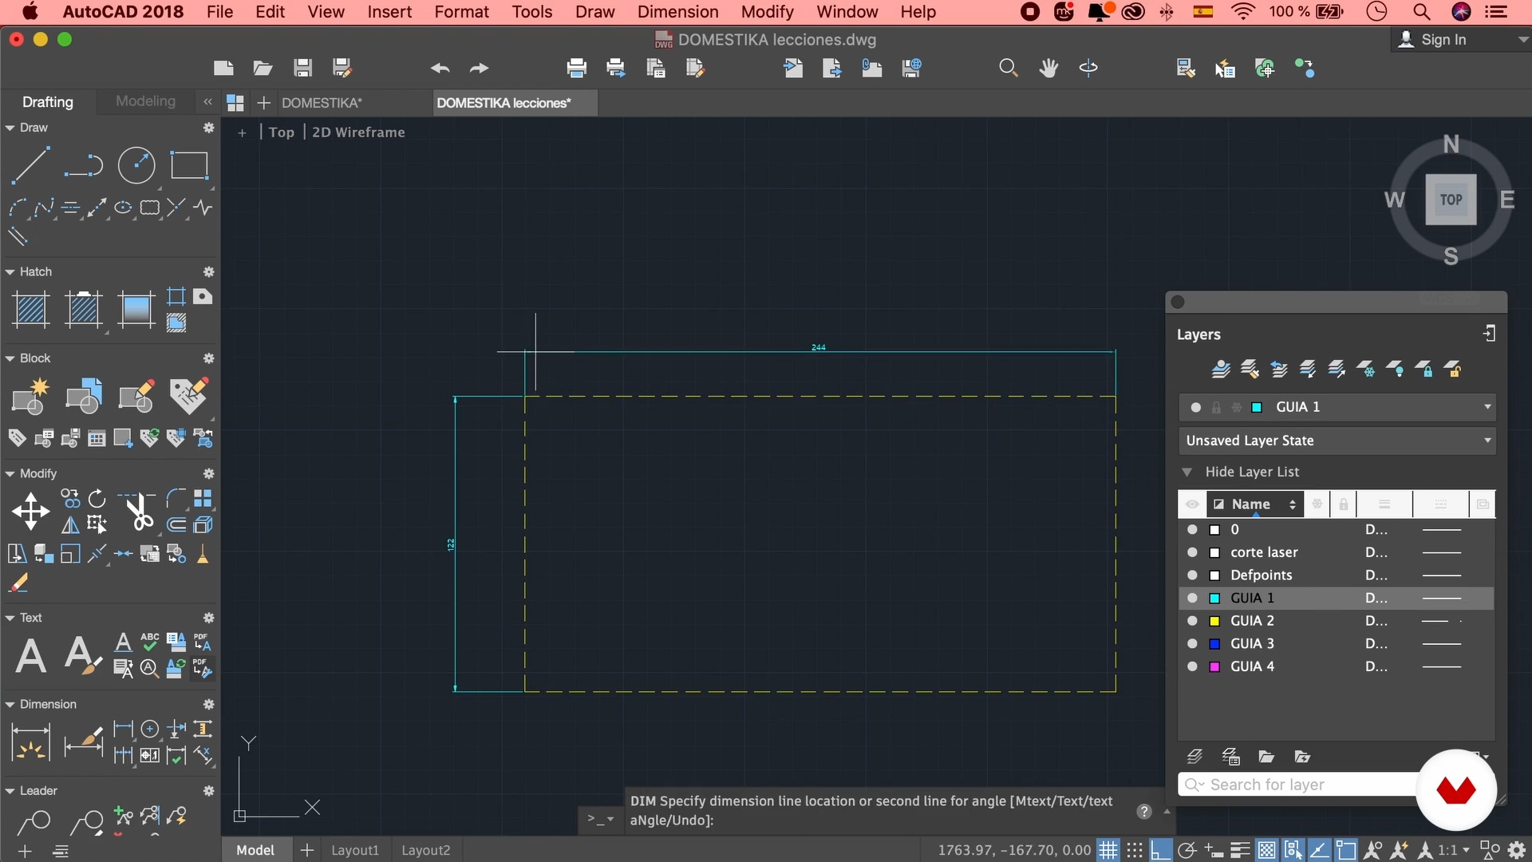Select the Rectangle tool in Draw panel

189,165
